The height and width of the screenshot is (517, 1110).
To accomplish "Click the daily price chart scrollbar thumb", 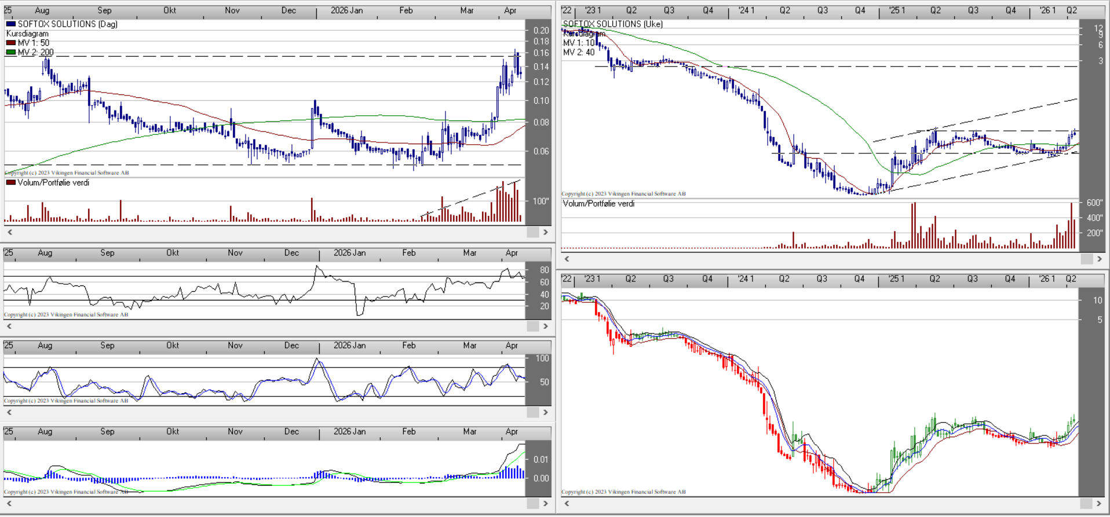I will pyautogui.click(x=532, y=232).
